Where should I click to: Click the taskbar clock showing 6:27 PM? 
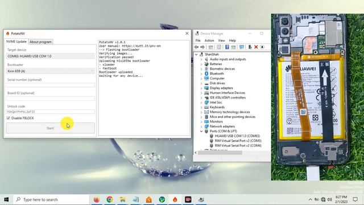pos(341,199)
